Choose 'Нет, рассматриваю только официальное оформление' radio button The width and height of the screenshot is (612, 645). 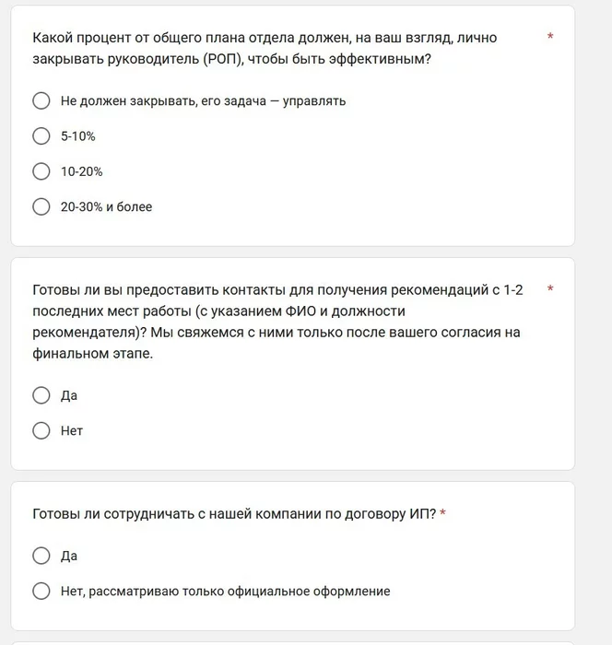(x=41, y=591)
